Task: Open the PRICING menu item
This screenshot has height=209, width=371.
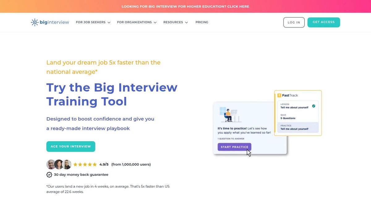Action: [x=202, y=22]
